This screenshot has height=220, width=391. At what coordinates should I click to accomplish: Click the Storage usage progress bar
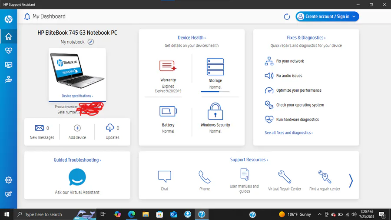pyautogui.click(x=215, y=92)
